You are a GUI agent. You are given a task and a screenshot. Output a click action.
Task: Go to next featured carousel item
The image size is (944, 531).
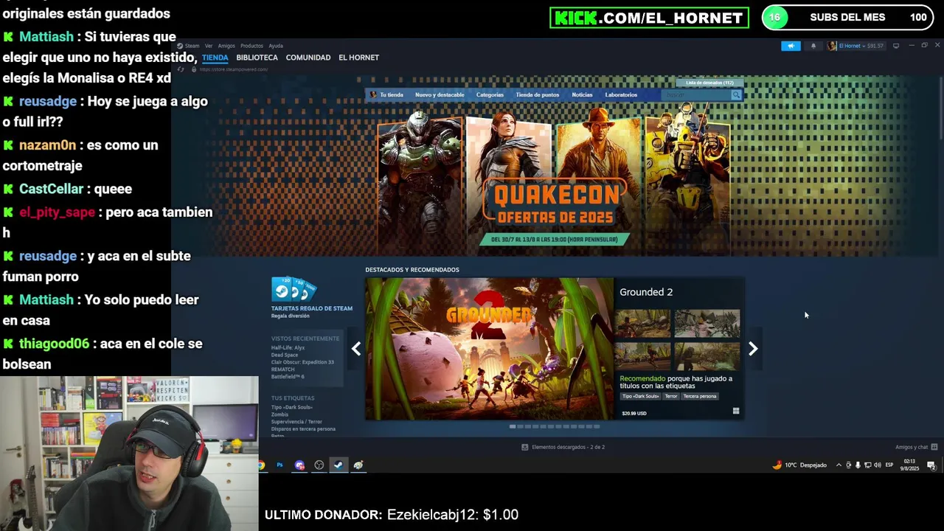(753, 349)
